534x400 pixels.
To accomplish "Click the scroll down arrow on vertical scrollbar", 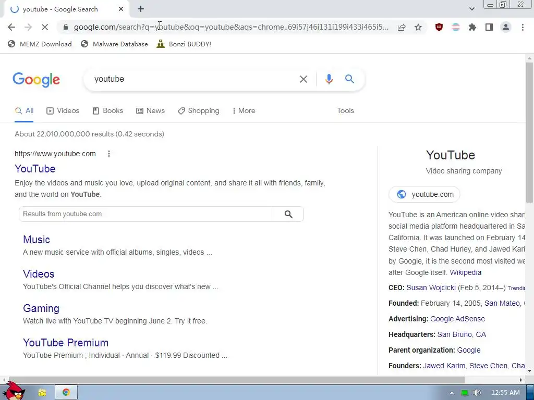I will tap(529, 371).
